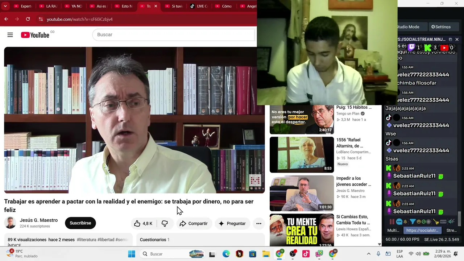View site information in address bar
464x261 pixels.
41,19
